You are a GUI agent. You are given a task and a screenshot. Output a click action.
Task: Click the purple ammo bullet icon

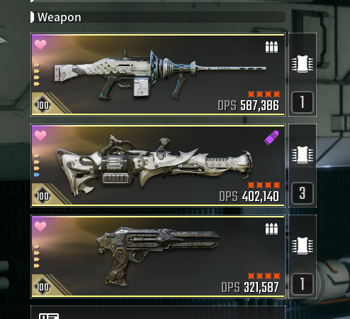coord(271,138)
